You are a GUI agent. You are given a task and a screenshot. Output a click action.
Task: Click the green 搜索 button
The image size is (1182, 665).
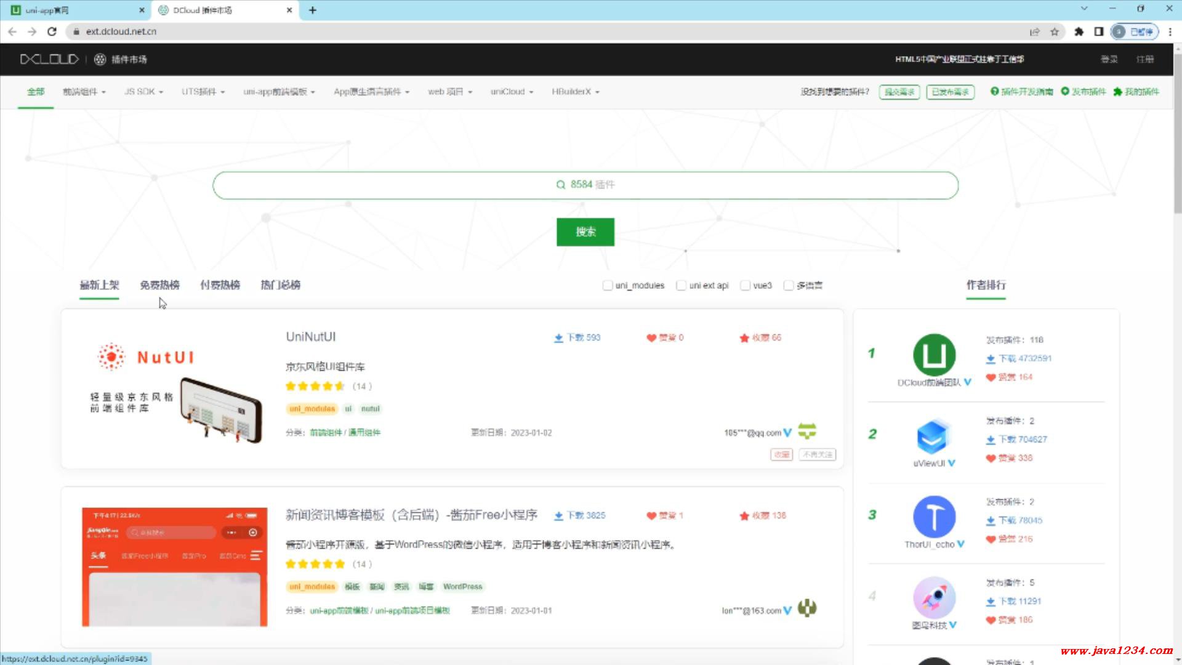(x=585, y=232)
